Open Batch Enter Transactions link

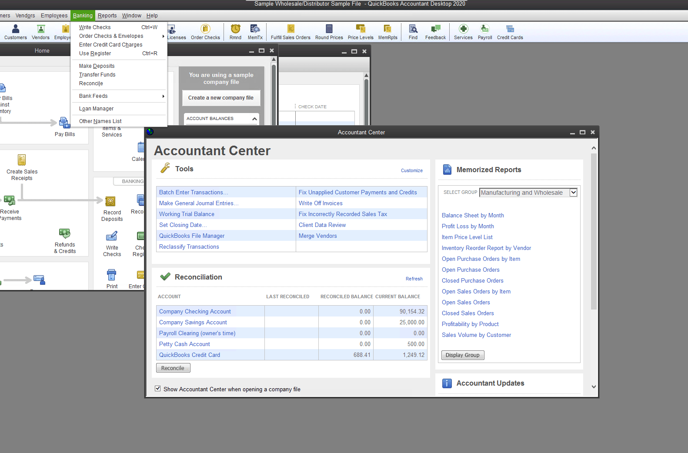tap(194, 192)
